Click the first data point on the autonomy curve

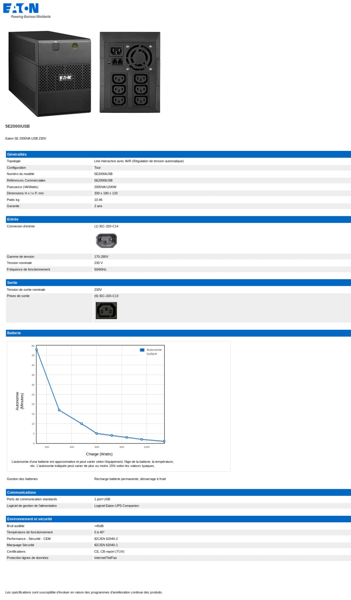pos(36,350)
